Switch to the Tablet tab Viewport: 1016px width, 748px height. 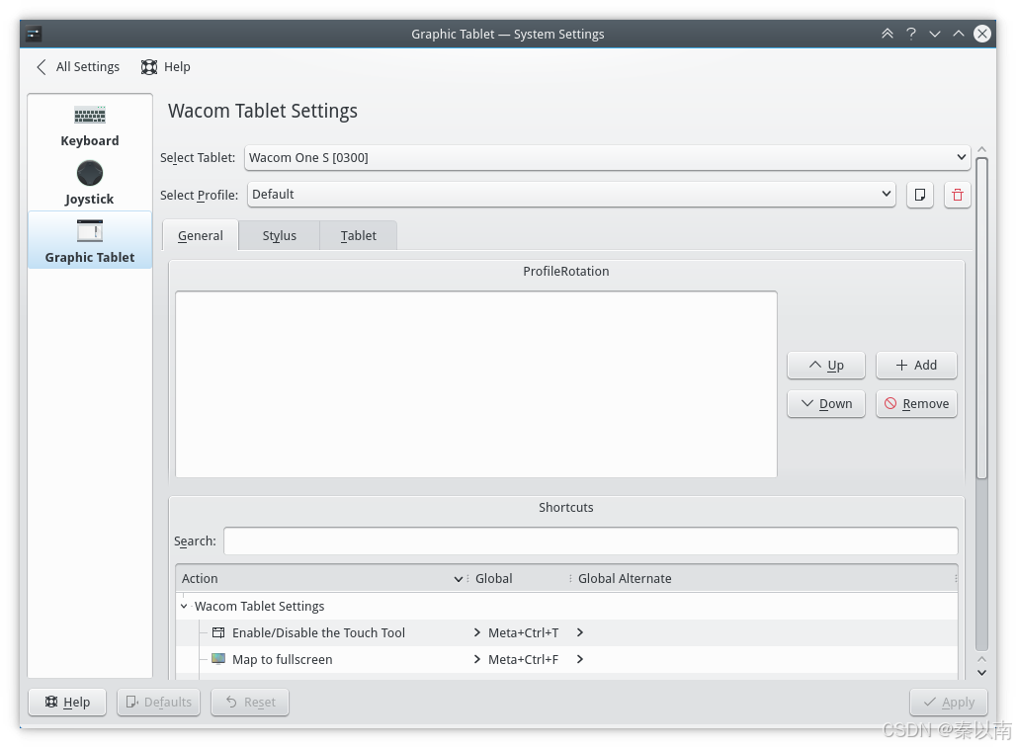click(359, 236)
